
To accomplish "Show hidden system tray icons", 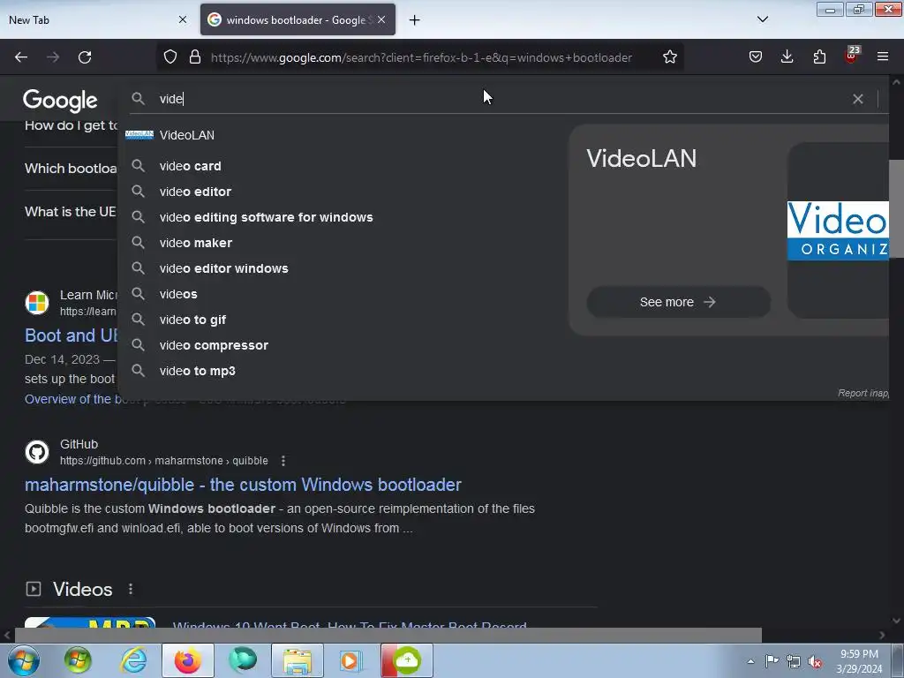I will pos(750,661).
